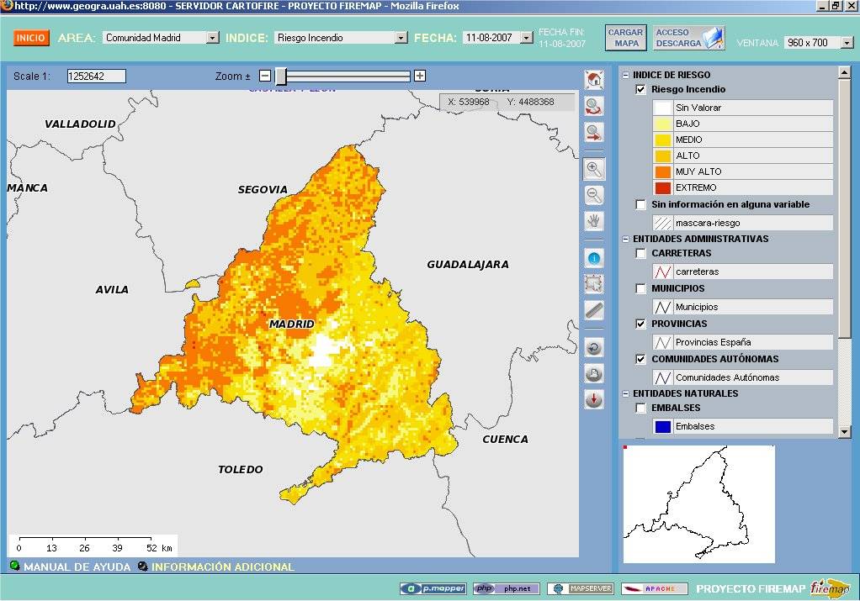This screenshot has height=601, width=860.
Task: Click the Embalses blue swatch
Action: point(662,426)
